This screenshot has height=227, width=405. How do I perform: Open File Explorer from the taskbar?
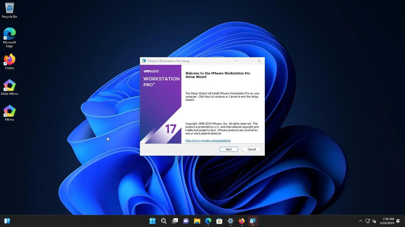(x=197, y=221)
